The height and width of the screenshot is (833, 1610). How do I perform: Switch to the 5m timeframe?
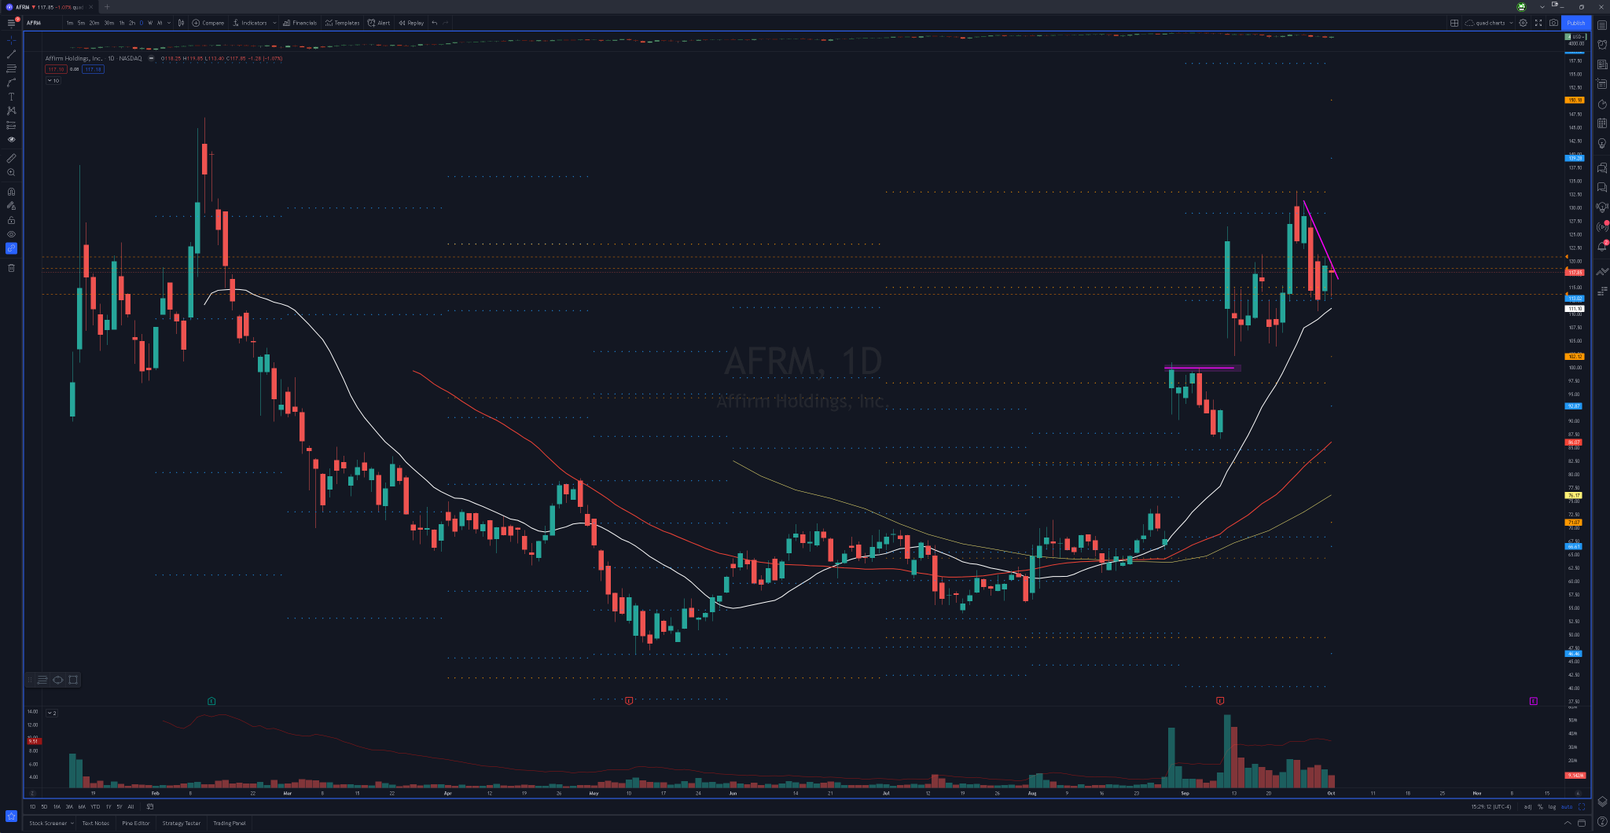(81, 23)
